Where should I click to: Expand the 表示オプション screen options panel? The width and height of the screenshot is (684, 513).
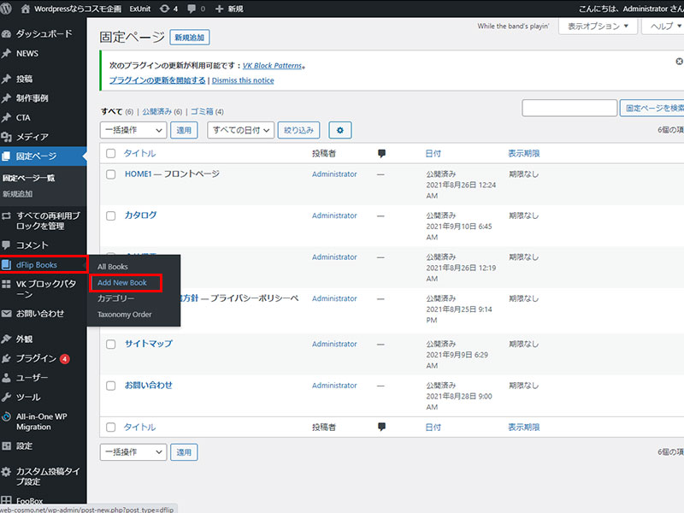click(x=598, y=27)
